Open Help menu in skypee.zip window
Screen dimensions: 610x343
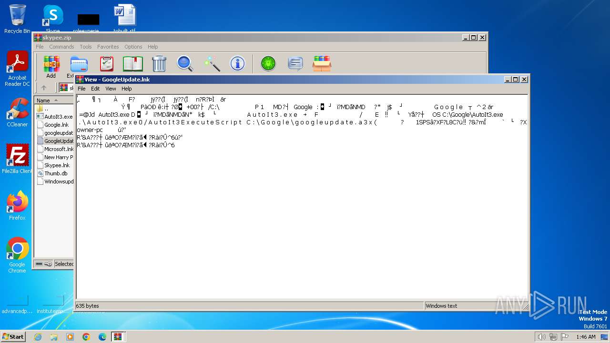coord(152,47)
